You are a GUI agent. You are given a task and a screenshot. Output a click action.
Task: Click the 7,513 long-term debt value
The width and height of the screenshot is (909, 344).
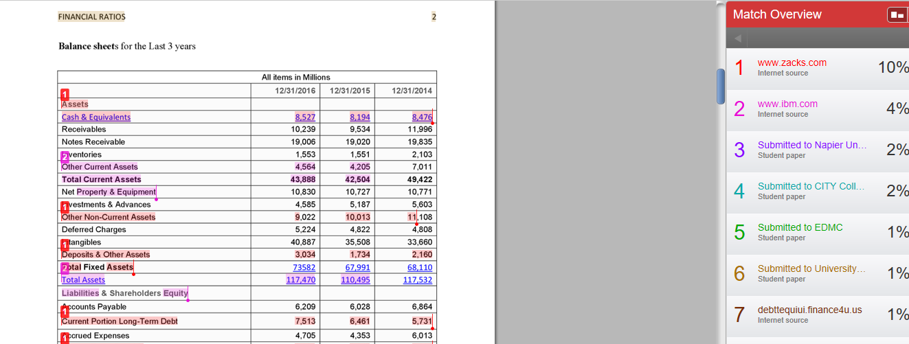pyautogui.click(x=305, y=321)
